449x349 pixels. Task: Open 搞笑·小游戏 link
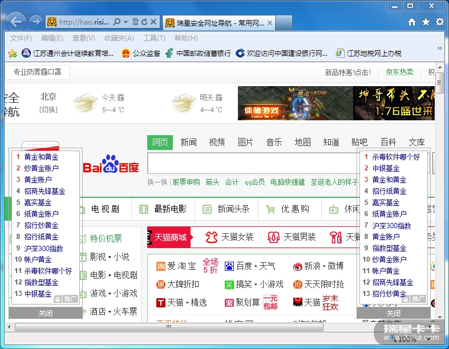point(254,285)
